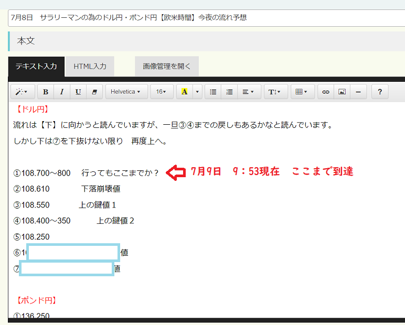Insert an unordered bullet list
405x325 pixels.
click(213, 92)
